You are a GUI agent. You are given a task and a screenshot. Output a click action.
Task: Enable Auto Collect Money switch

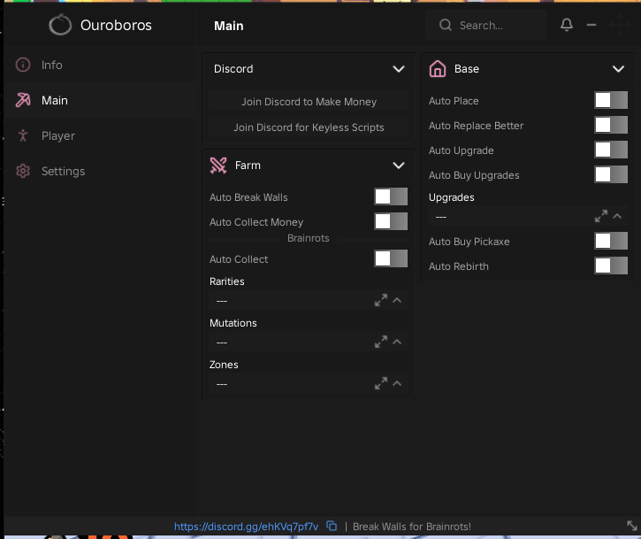391,221
